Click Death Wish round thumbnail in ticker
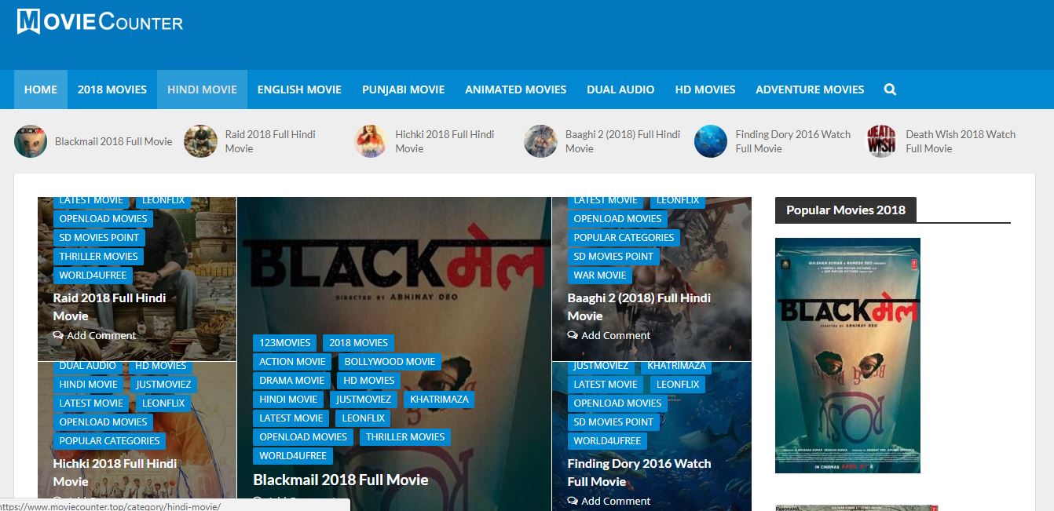This screenshot has height=511, width=1054. point(881,141)
